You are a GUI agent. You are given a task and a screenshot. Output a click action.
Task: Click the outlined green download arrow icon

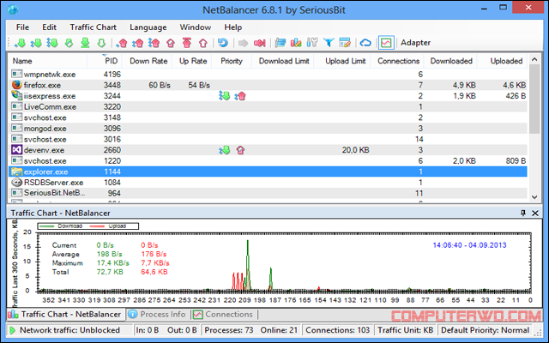(x=101, y=43)
